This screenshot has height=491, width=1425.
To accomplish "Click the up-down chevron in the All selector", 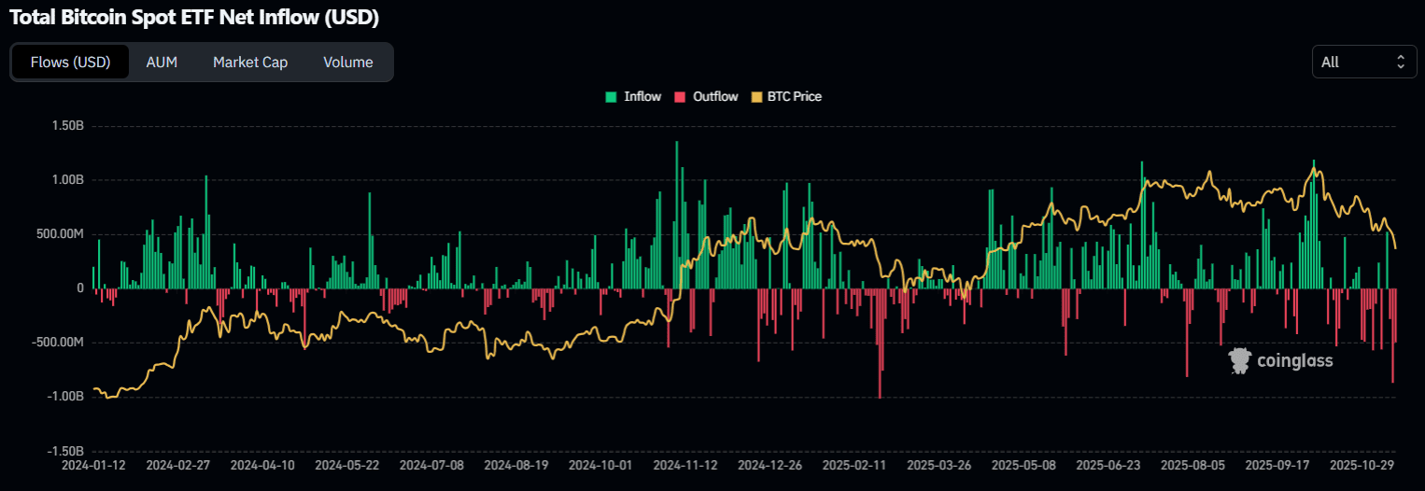I will coord(1400,62).
